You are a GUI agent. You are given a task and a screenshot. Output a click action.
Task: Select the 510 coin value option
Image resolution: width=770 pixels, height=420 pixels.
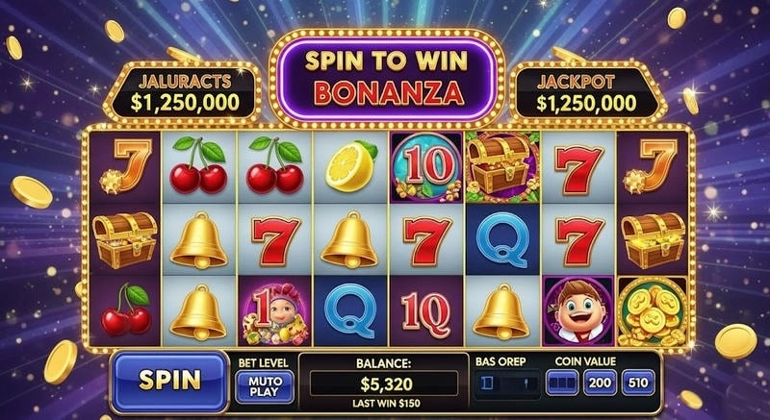(x=638, y=383)
